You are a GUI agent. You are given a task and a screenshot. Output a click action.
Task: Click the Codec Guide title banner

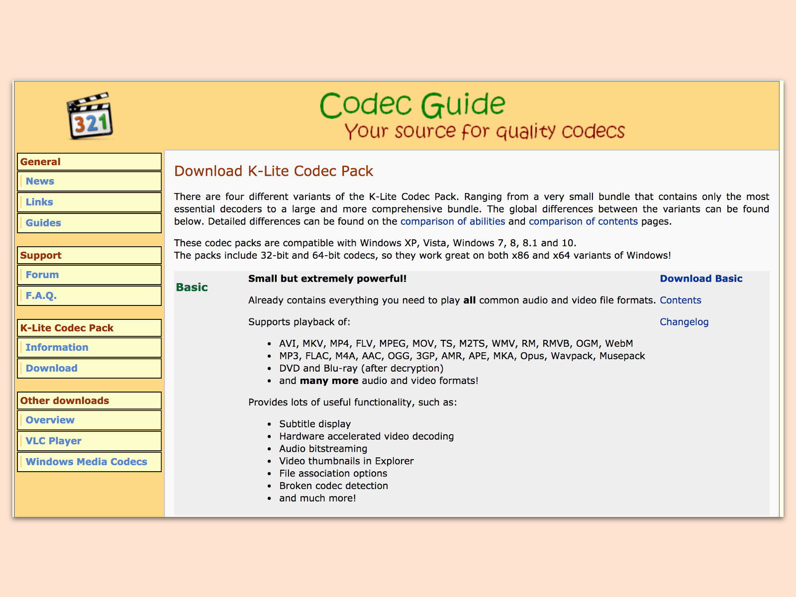412,104
